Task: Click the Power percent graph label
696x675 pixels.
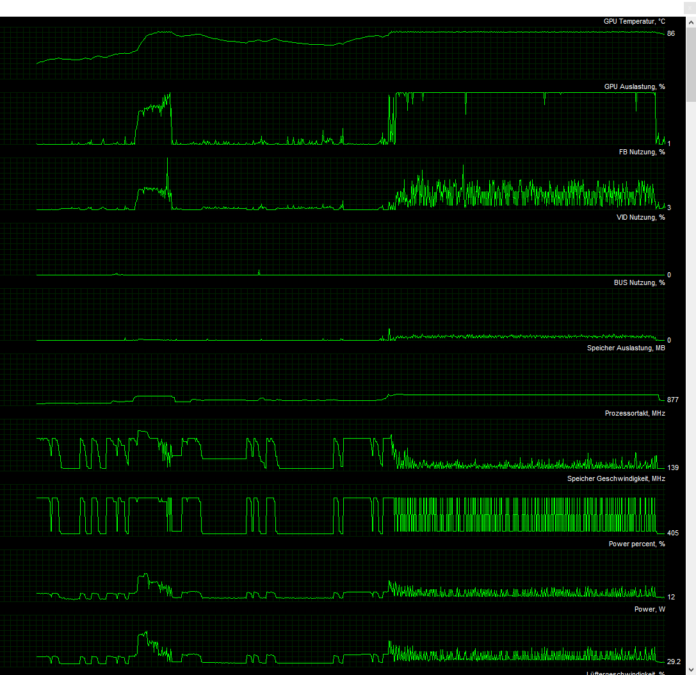Action: point(636,544)
